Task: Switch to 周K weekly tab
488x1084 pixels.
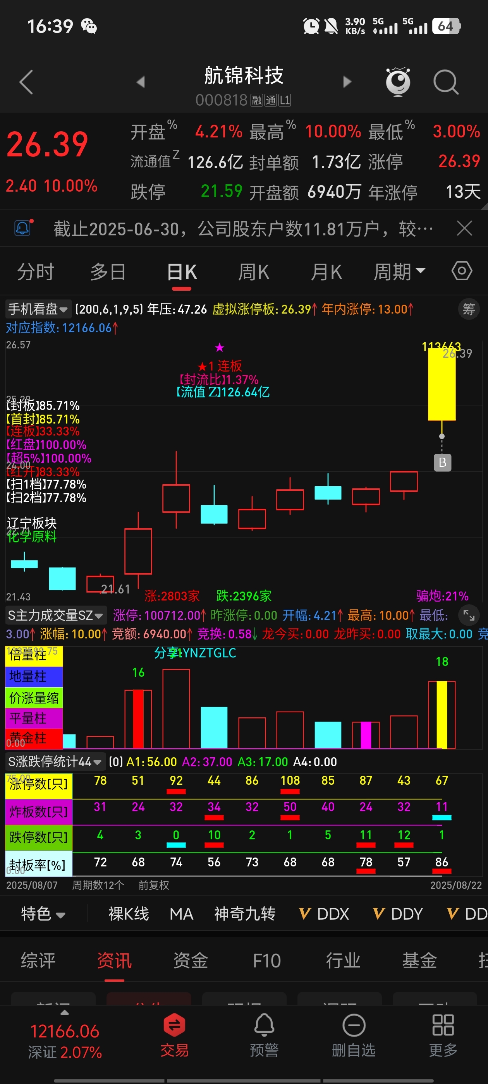Action: click(253, 272)
